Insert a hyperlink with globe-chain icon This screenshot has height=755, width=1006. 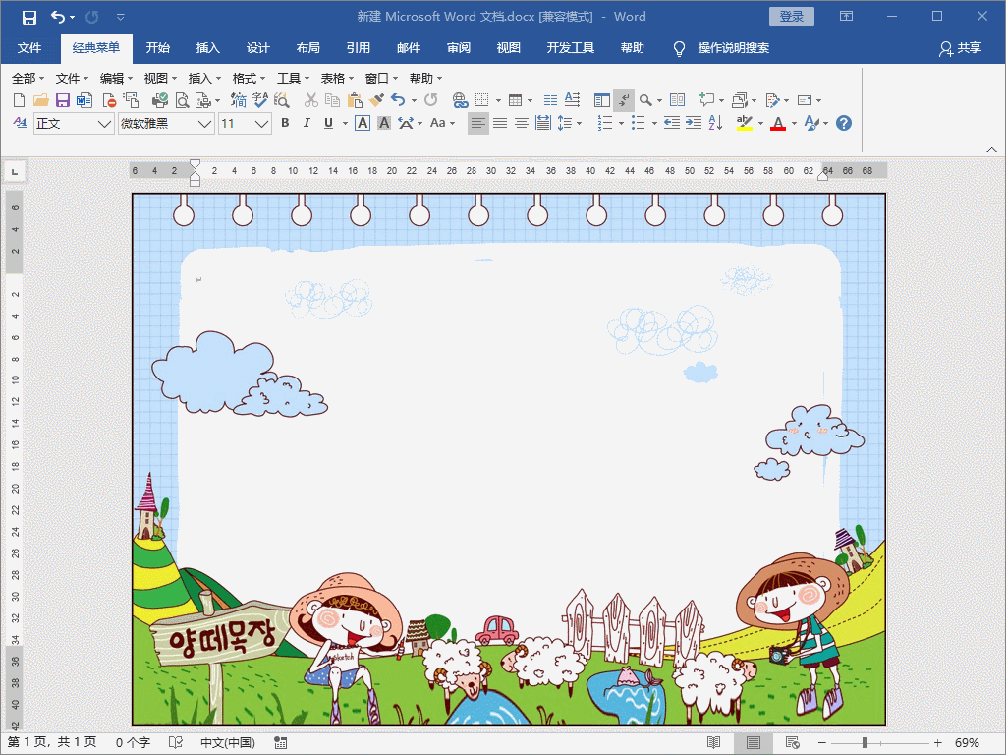pyautogui.click(x=460, y=100)
